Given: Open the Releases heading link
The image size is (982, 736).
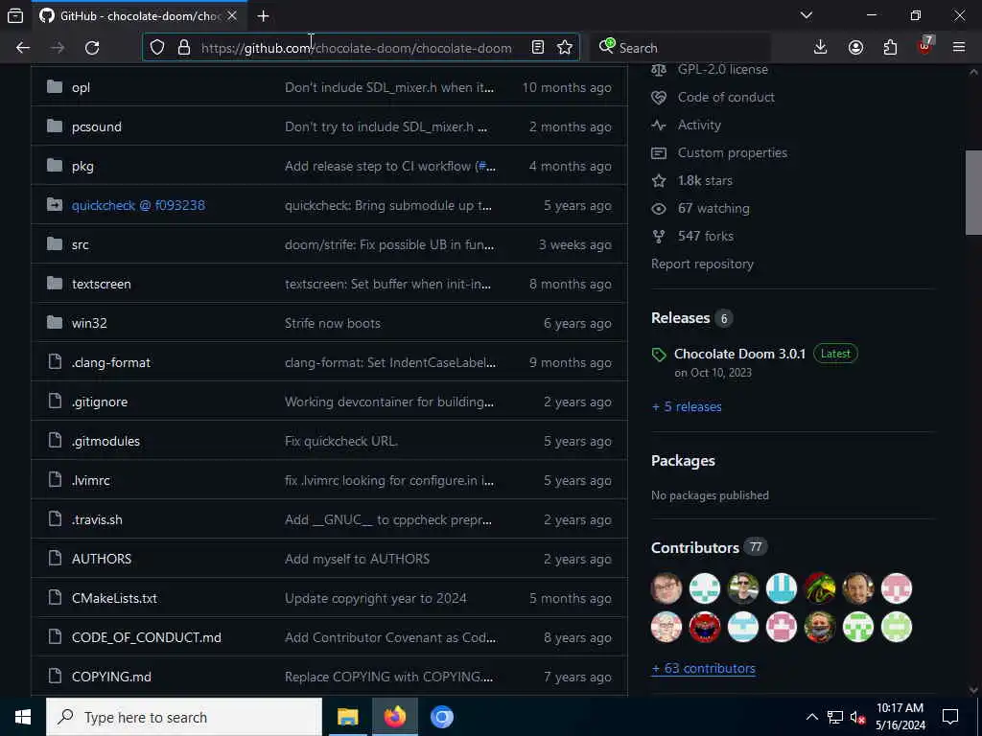Looking at the screenshot, I should pyautogui.click(x=680, y=318).
